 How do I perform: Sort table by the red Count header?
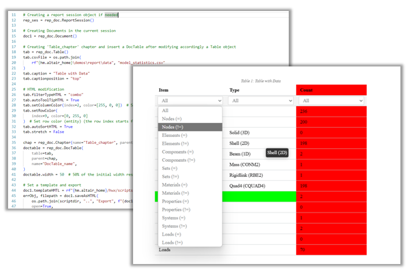point(332,90)
